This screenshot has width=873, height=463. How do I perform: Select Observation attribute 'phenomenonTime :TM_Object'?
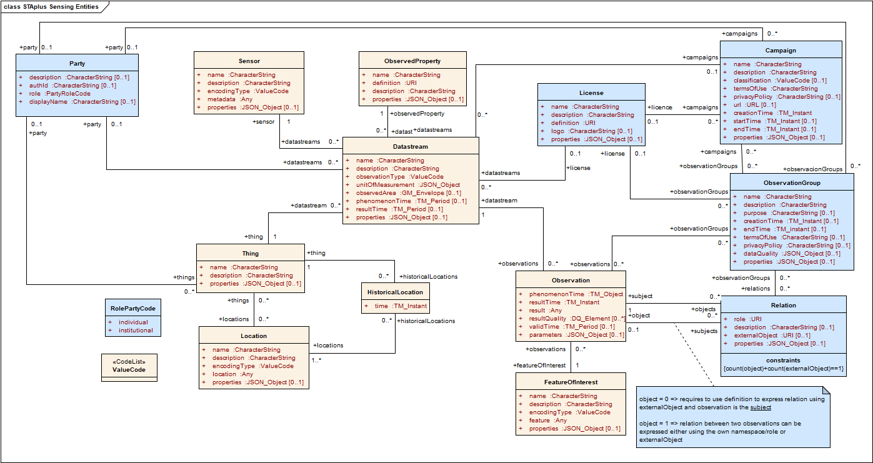coord(576,294)
